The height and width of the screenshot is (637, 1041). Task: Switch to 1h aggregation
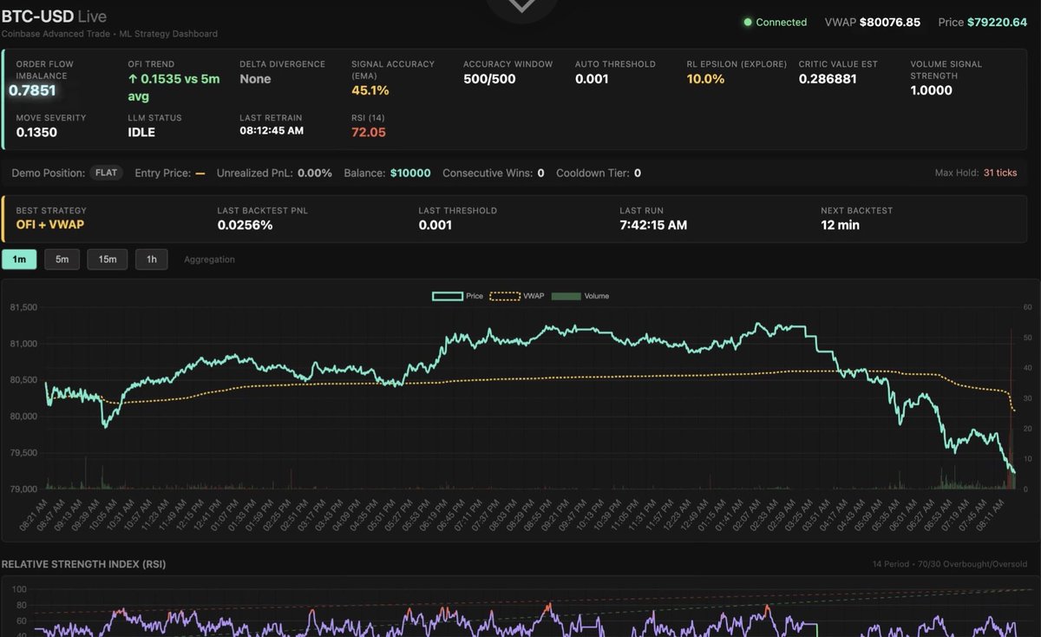[x=152, y=259]
